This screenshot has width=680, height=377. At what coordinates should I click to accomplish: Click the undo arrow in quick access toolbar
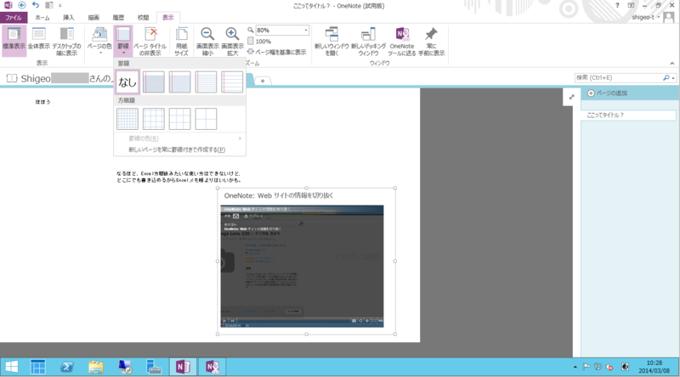(x=35, y=5)
